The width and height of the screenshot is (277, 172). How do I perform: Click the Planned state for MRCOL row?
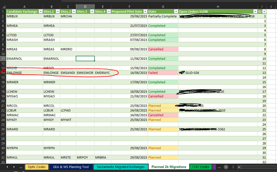coord(163,106)
